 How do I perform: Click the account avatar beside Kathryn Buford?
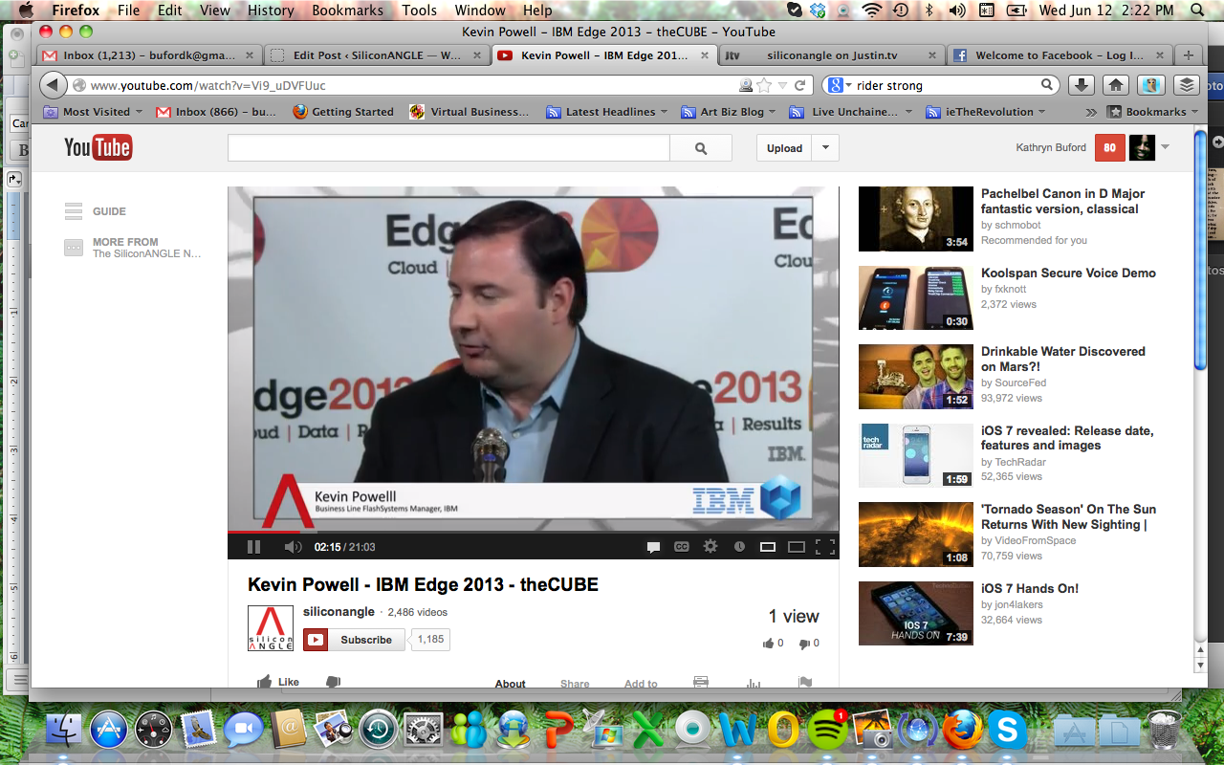[1142, 147]
